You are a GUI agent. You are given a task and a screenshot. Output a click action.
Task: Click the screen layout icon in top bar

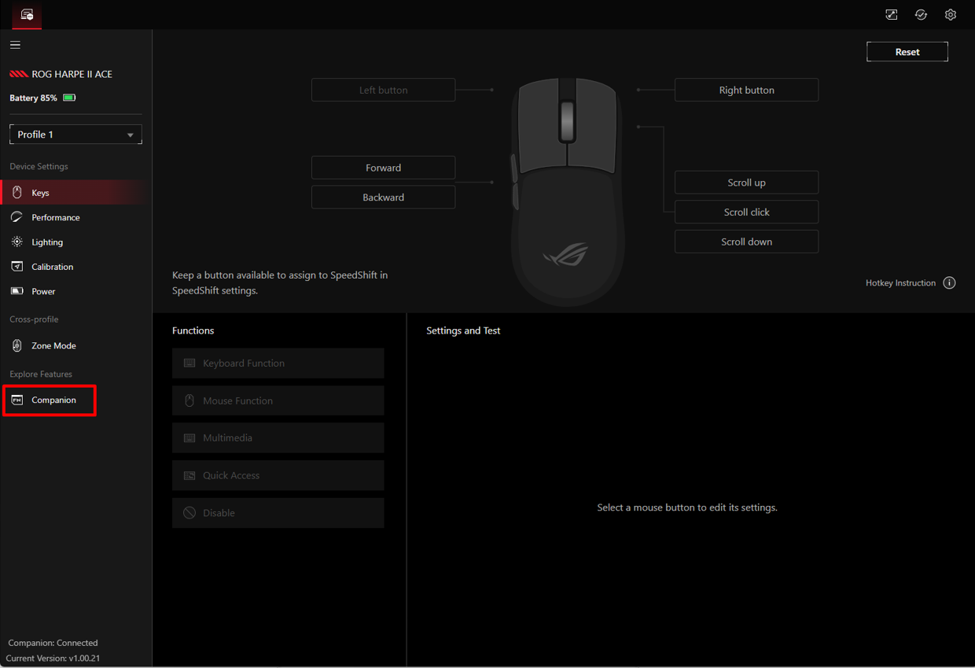892,15
